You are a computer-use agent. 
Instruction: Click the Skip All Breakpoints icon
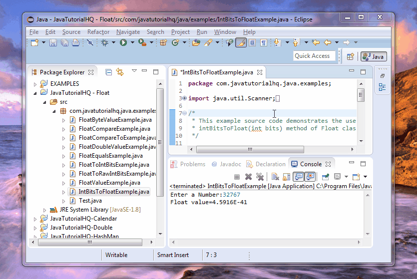(x=90, y=42)
